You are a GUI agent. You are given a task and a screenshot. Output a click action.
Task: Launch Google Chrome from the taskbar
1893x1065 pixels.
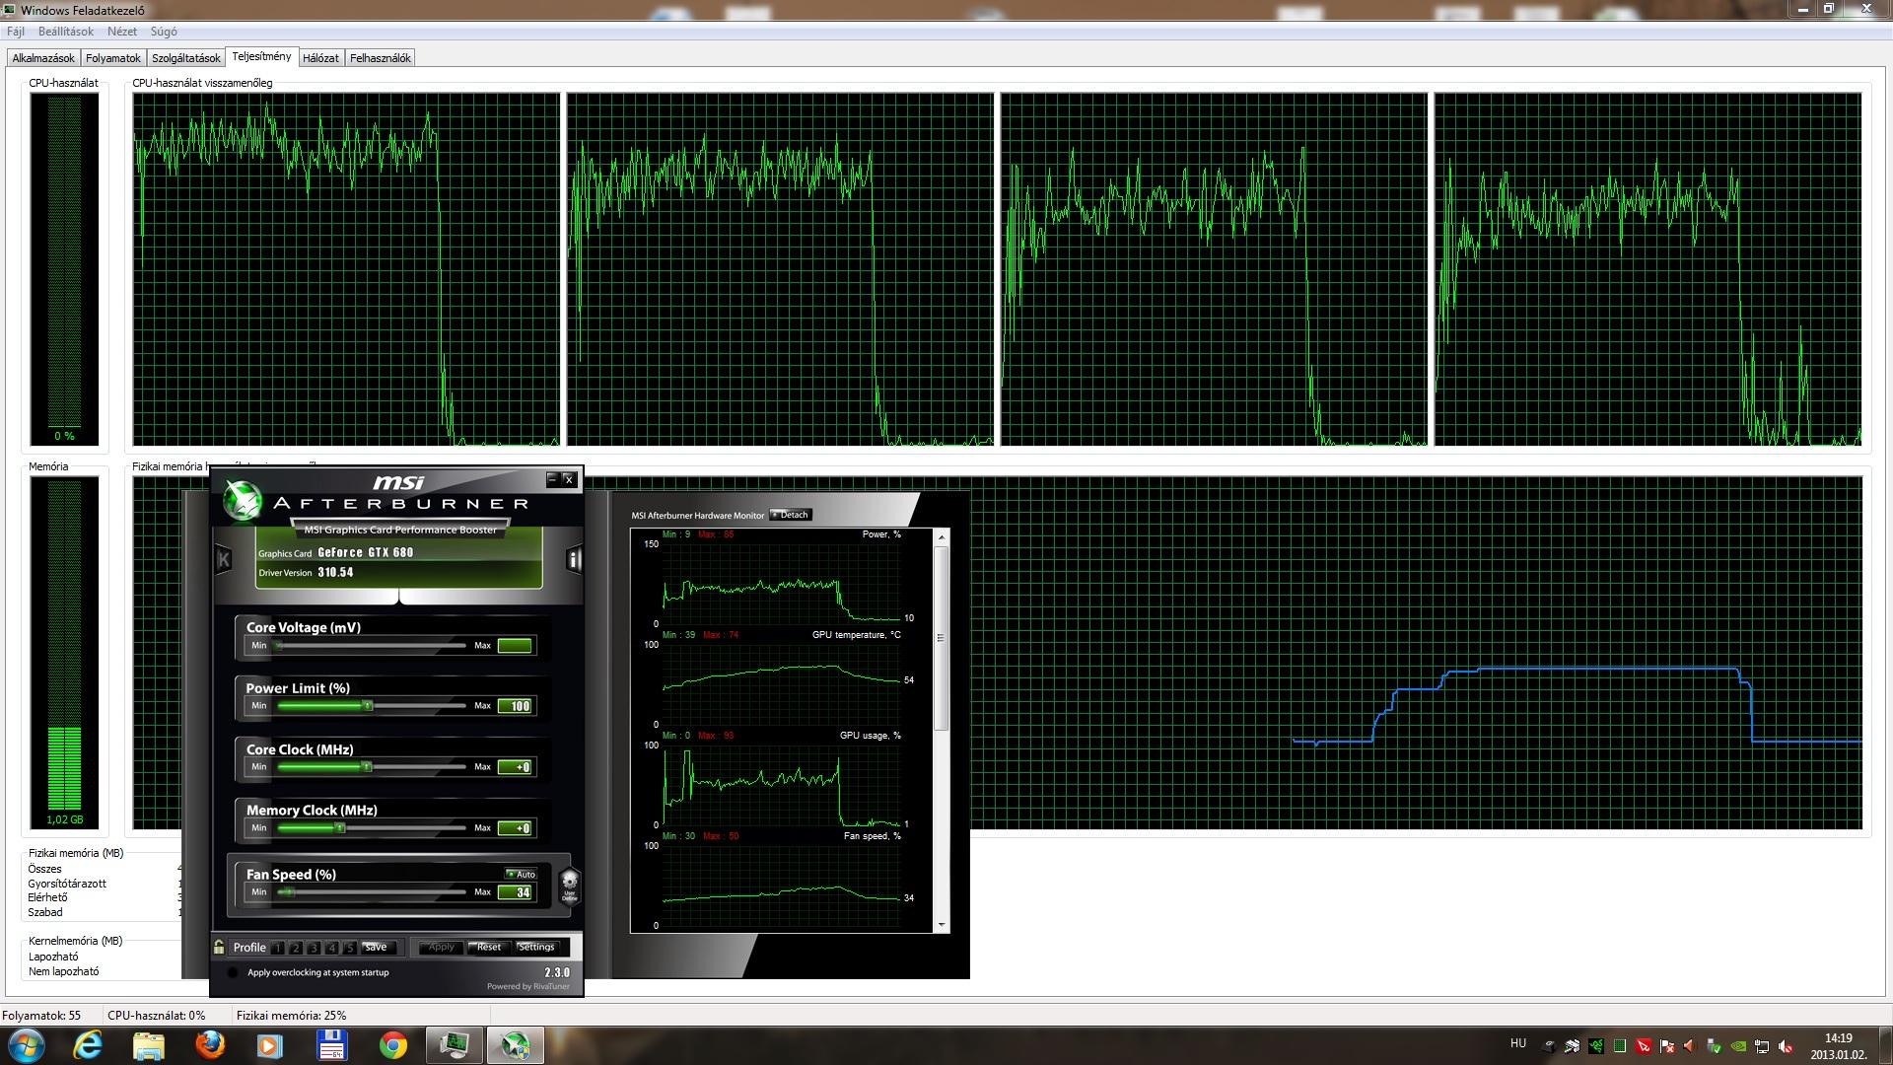[x=393, y=1044]
